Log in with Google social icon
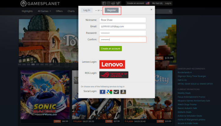Image resolution: width=221 pixels, height=126 pixels. 109,92
